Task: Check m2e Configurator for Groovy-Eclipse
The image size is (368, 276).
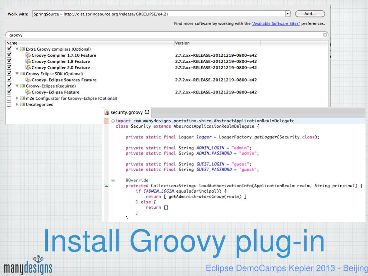Action: pos(9,98)
